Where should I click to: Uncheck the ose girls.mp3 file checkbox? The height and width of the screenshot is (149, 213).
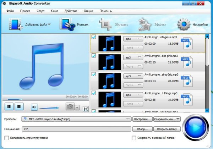(x=94, y=55)
